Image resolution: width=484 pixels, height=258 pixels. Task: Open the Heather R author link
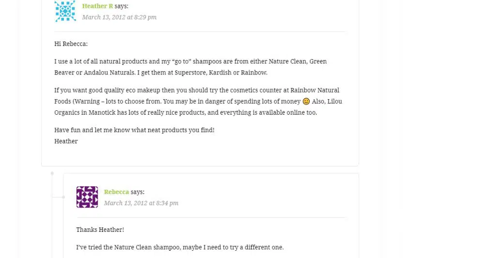(x=97, y=6)
